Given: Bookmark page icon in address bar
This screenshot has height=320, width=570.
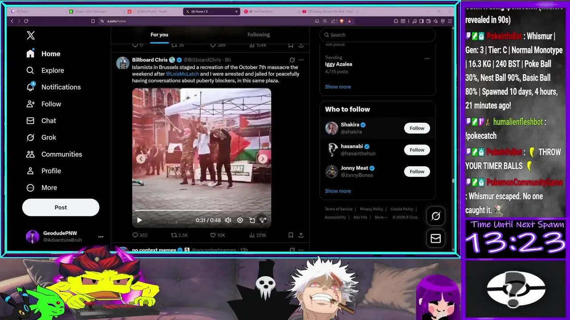Looking at the screenshot, I should (93, 21).
